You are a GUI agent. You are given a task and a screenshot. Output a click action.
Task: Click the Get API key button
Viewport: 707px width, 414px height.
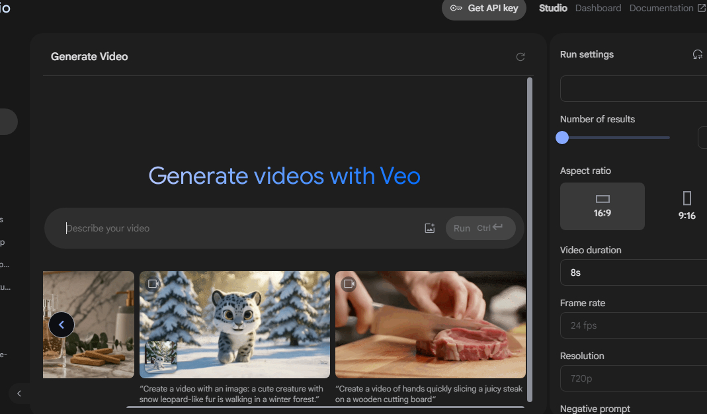[x=484, y=8]
